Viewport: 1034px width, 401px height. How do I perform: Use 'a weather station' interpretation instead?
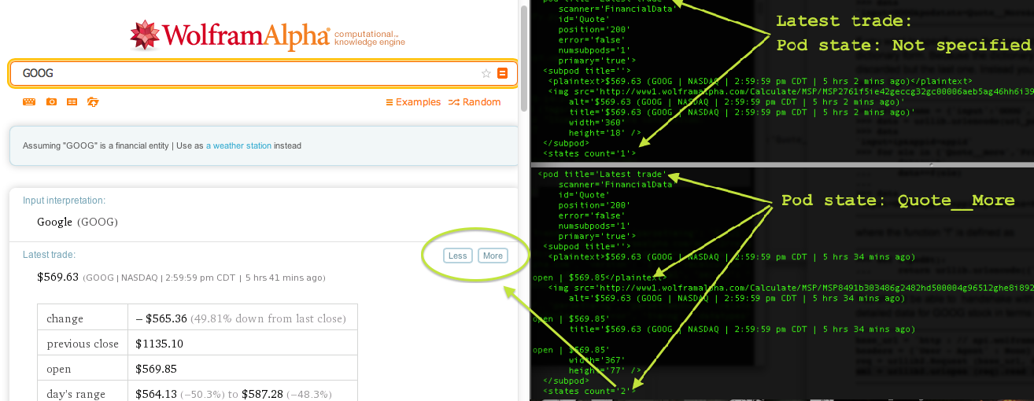click(x=238, y=145)
